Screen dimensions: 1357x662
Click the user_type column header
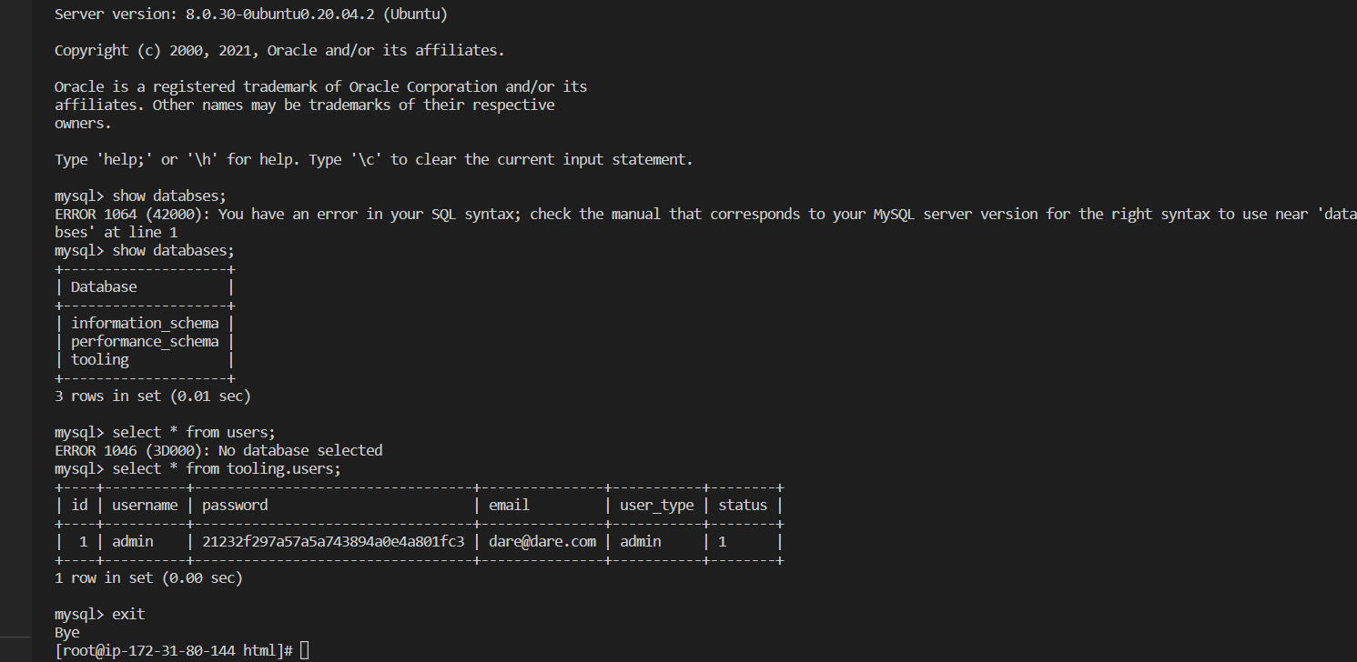656,505
